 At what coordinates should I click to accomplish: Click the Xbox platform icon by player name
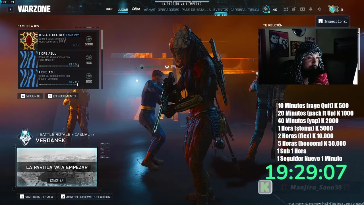pos(167,67)
